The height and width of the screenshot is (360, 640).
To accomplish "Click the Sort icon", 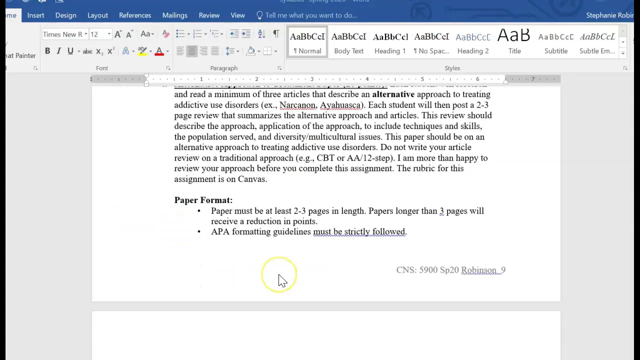I will coord(261,34).
